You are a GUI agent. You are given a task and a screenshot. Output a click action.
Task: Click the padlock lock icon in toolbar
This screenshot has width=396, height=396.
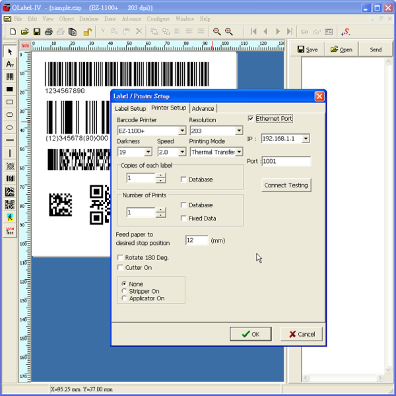coord(87,32)
